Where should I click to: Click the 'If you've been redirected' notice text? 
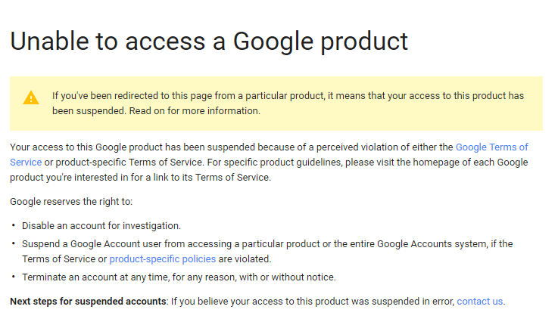point(288,96)
